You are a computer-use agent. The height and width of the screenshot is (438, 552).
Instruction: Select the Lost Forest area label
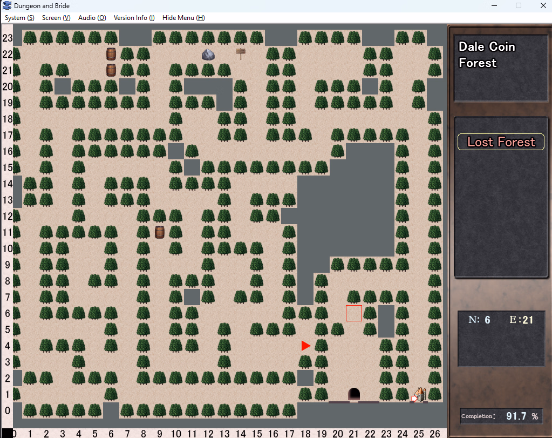pos(501,142)
